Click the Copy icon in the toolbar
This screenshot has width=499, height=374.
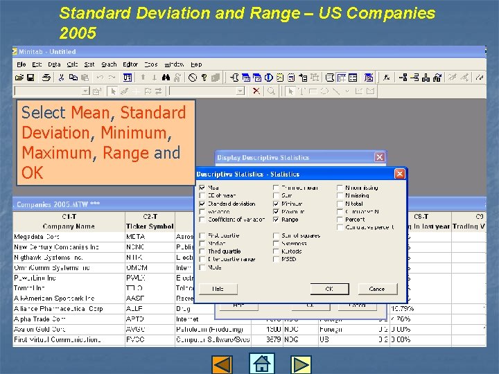pyautogui.click(x=73, y=78)
